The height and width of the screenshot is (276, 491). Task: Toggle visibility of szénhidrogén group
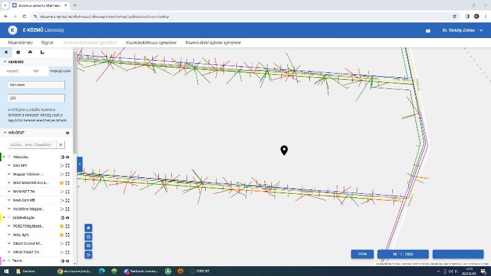coord(68,218)
